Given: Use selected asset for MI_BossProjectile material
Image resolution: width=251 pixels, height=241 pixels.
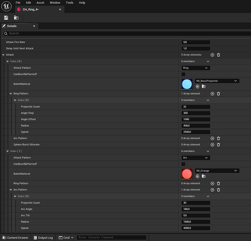Looking at the screenshot, I should tap(198, 86).
